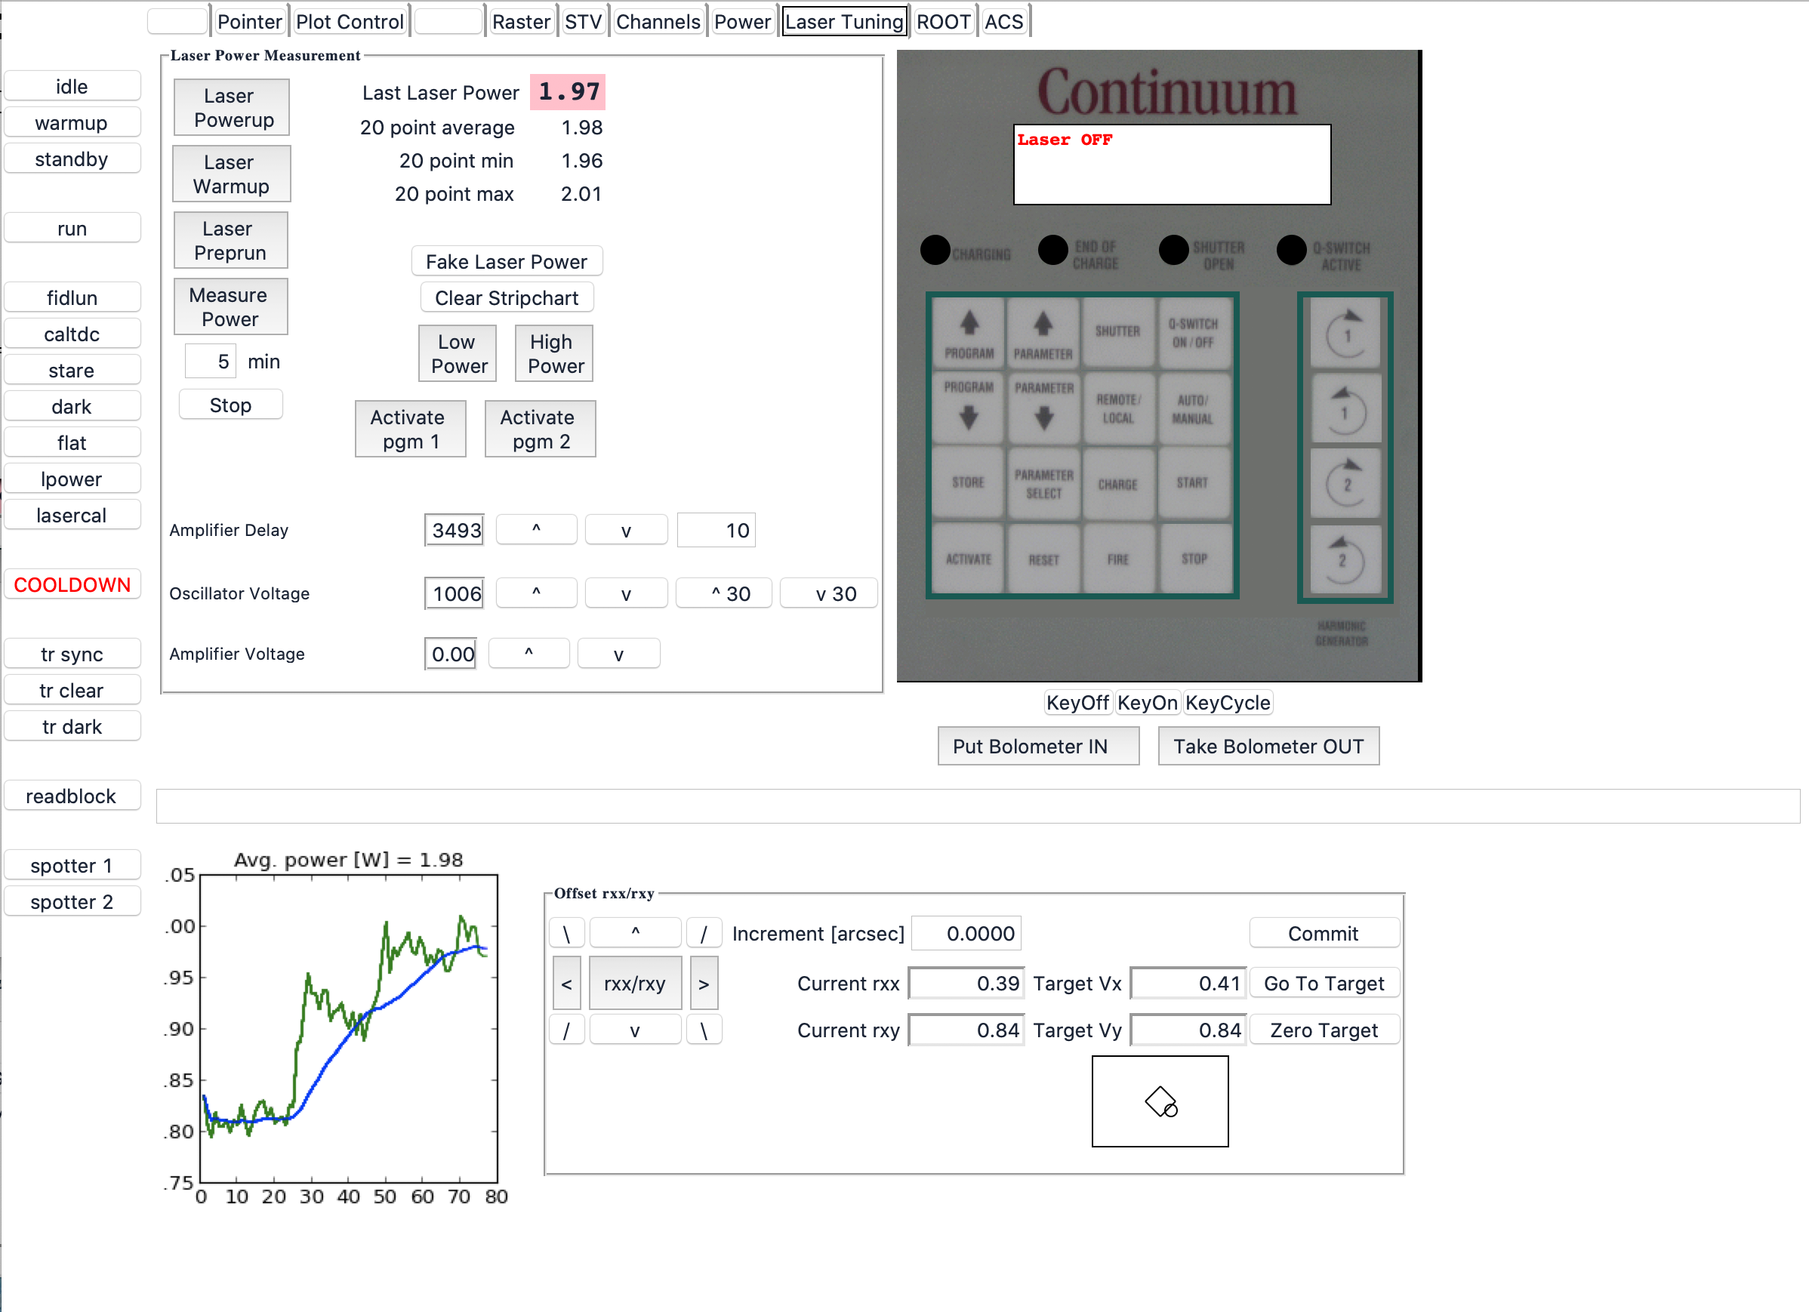Click the ACTIVATE keypad key
The width and height of the screenshot is (1809, 1312).
969,559
